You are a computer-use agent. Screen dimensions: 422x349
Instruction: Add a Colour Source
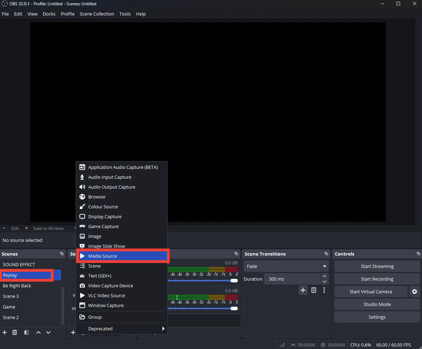point(121,207)
